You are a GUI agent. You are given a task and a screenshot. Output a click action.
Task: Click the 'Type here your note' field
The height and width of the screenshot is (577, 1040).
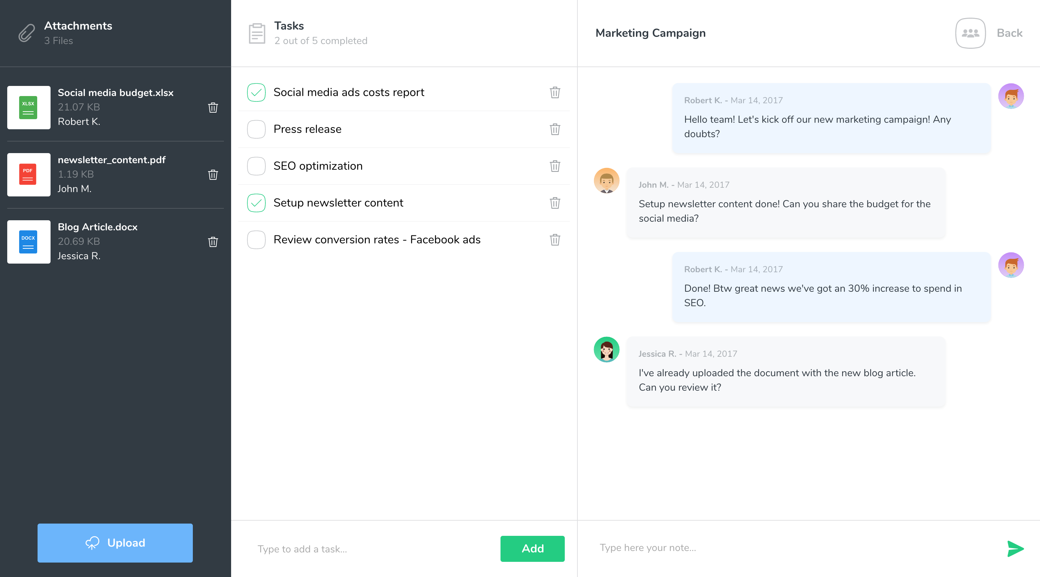click(791, 547)
